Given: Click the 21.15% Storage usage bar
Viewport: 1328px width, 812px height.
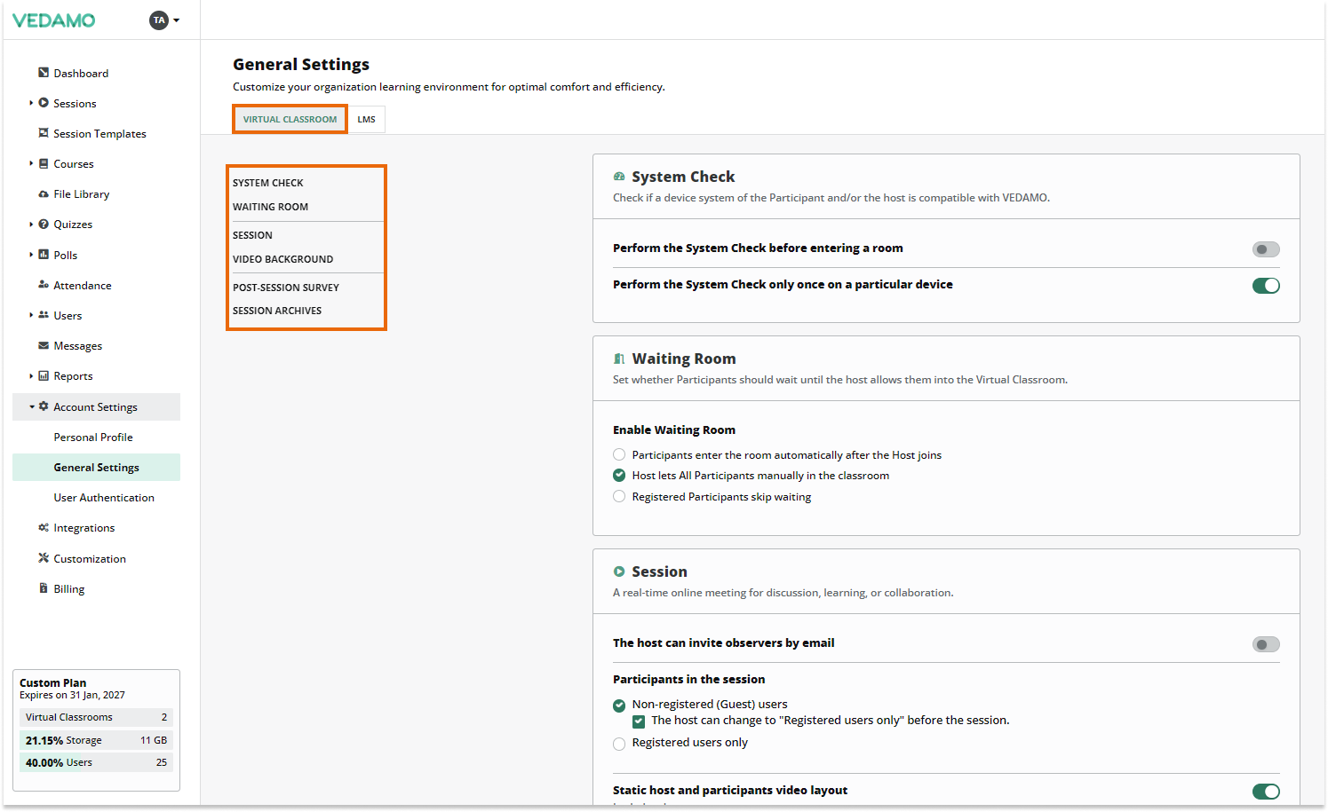Looking at the screenshot, I should point(95,739).
